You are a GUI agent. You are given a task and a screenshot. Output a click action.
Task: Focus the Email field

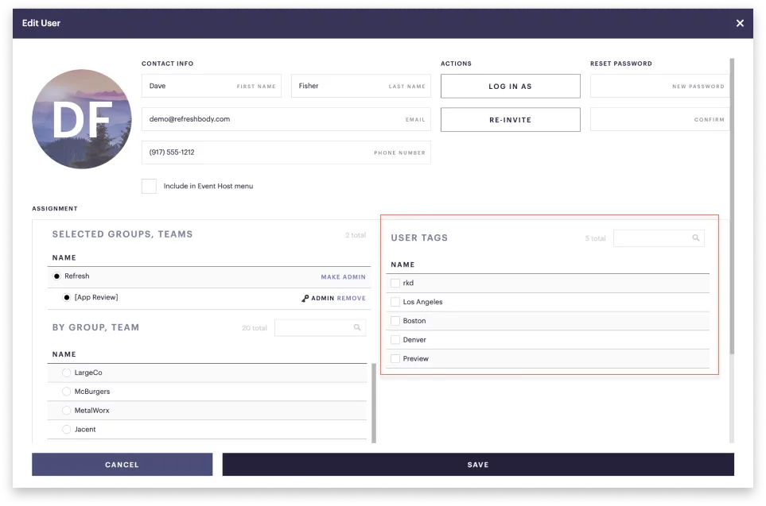tap(286, 119)
